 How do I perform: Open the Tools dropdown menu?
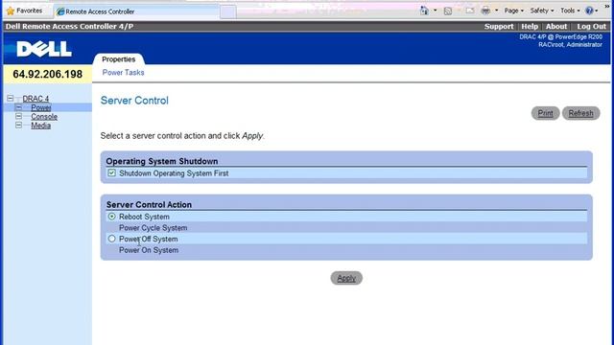point(570,11)
